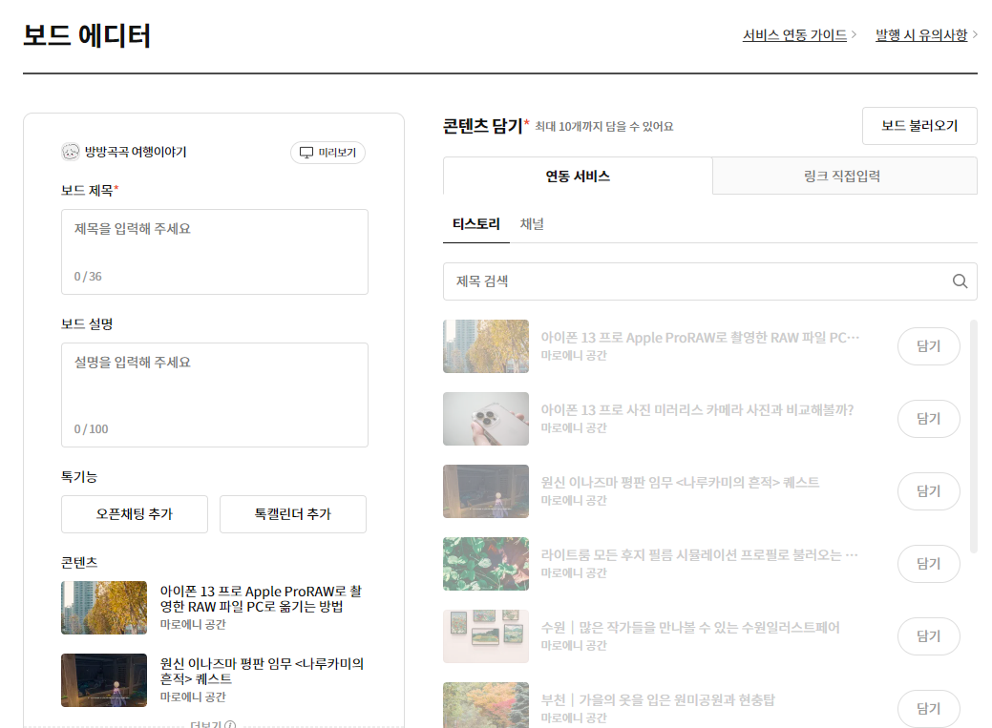This screenshot has height=728, width=992.
Task: Switch to the 링크 직접입력 tab
Action: coord(844,176)
